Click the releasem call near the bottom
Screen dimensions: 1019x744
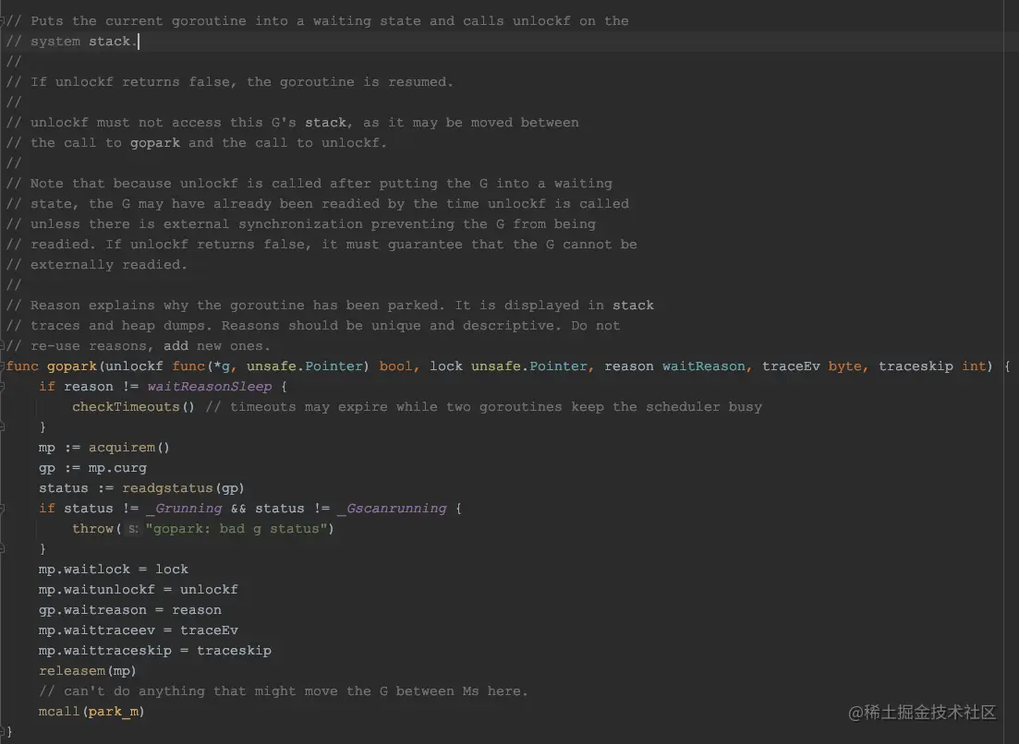point(72,670)
